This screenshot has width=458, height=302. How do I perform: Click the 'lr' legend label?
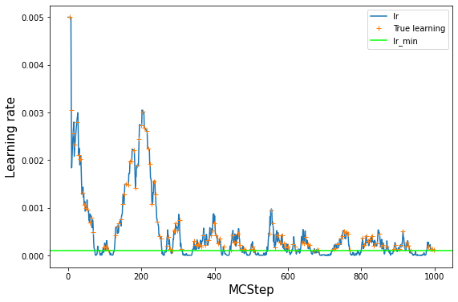coord(395,16)
